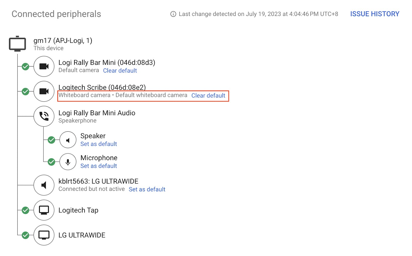Click kblrt5663: LG ULTRAWIDE name

[98, 181]
